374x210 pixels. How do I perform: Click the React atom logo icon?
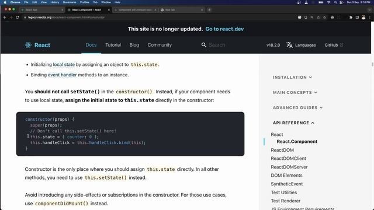(28, 45)
